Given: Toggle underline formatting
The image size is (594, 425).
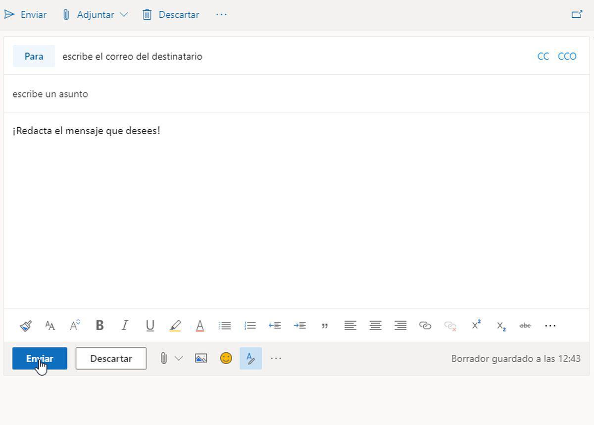Looking at the screenshot, I should tap(150, 326).
